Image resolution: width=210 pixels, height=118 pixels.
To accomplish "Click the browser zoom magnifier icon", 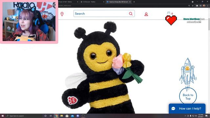I will [189, 6].
